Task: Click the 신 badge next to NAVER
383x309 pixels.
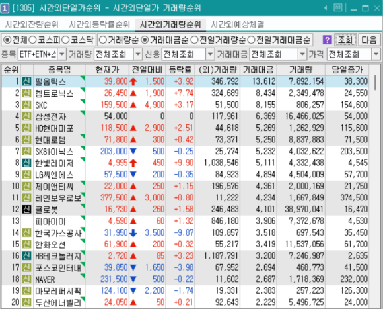Action: pyautogui.click(x=26, y=279)
